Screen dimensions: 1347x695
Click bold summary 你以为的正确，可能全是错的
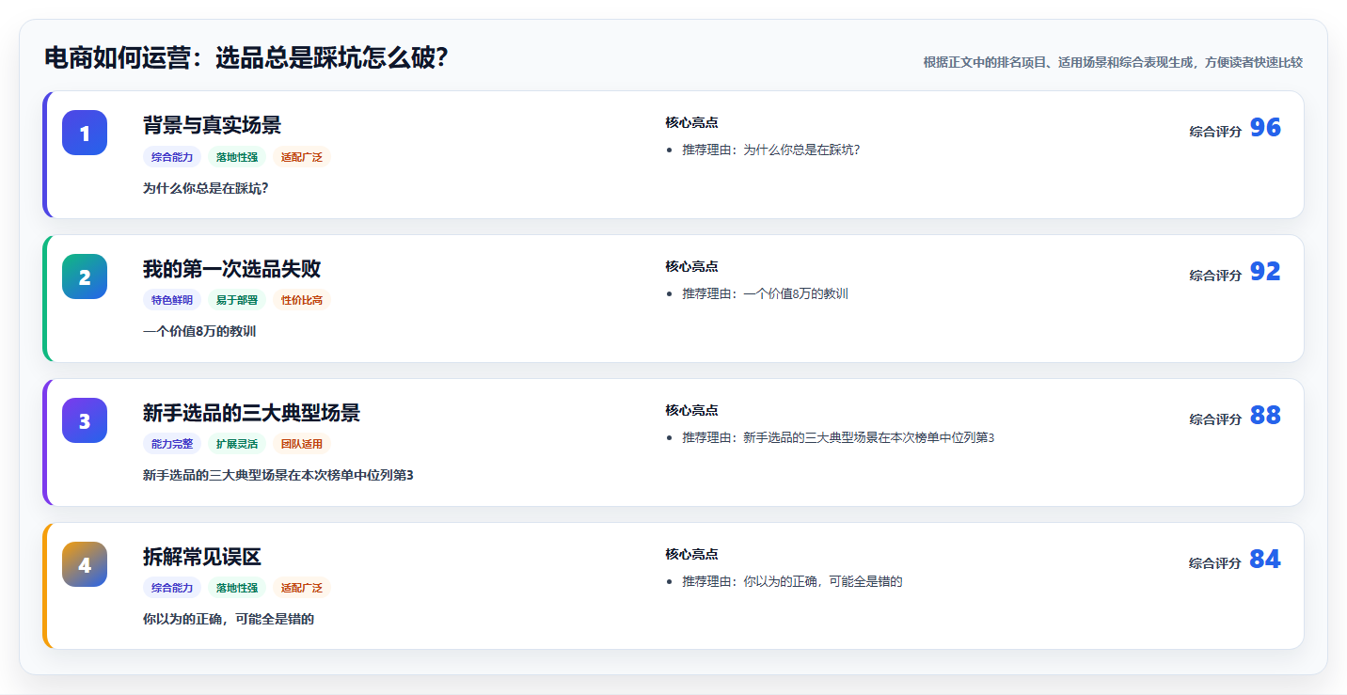[229, 620]
